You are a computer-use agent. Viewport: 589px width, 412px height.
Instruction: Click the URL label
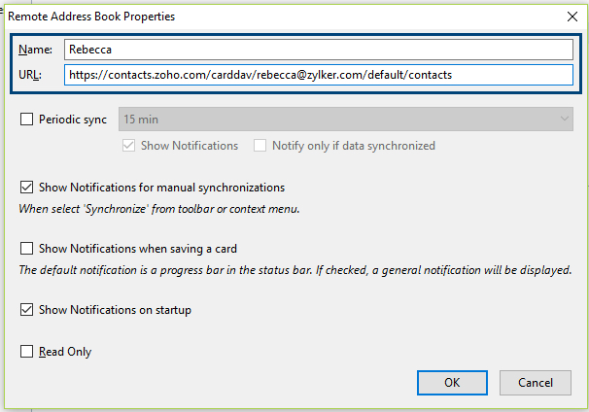pyautogui.click(x=29, y=75)
